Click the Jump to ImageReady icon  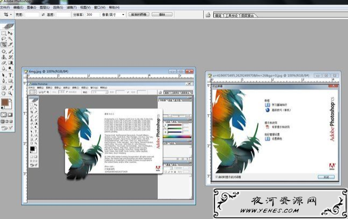point(7,128)
